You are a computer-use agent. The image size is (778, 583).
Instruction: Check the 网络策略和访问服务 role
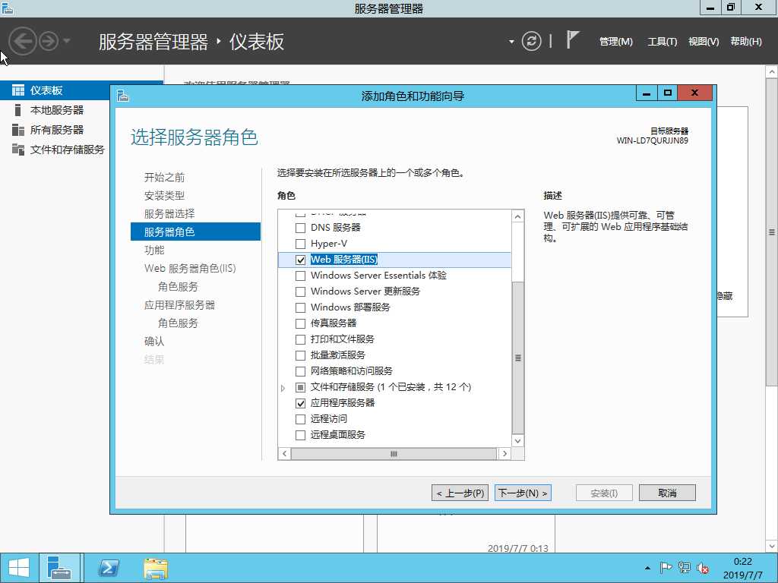point(300,371)
